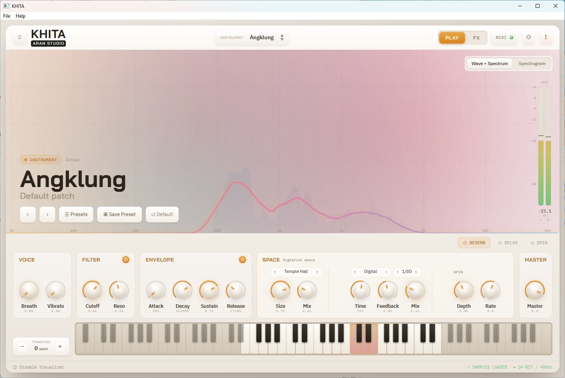The height and width of the screenshot is (378, 565).
Task: Click the large Angklung title
Action: tap(73, 180)
